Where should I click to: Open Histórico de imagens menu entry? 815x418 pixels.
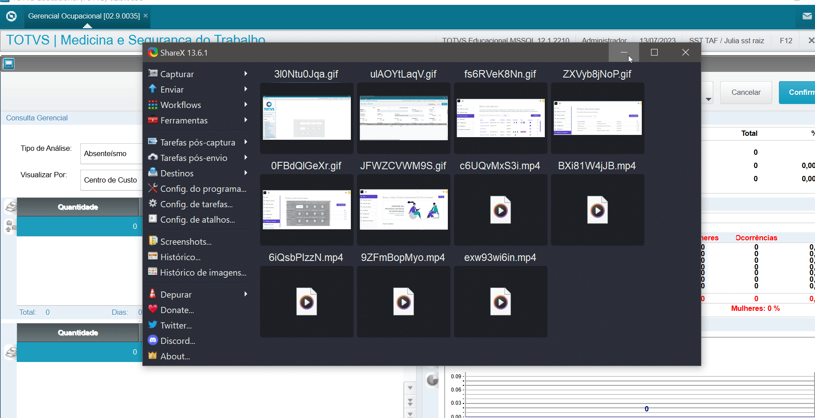pos(197,272)
